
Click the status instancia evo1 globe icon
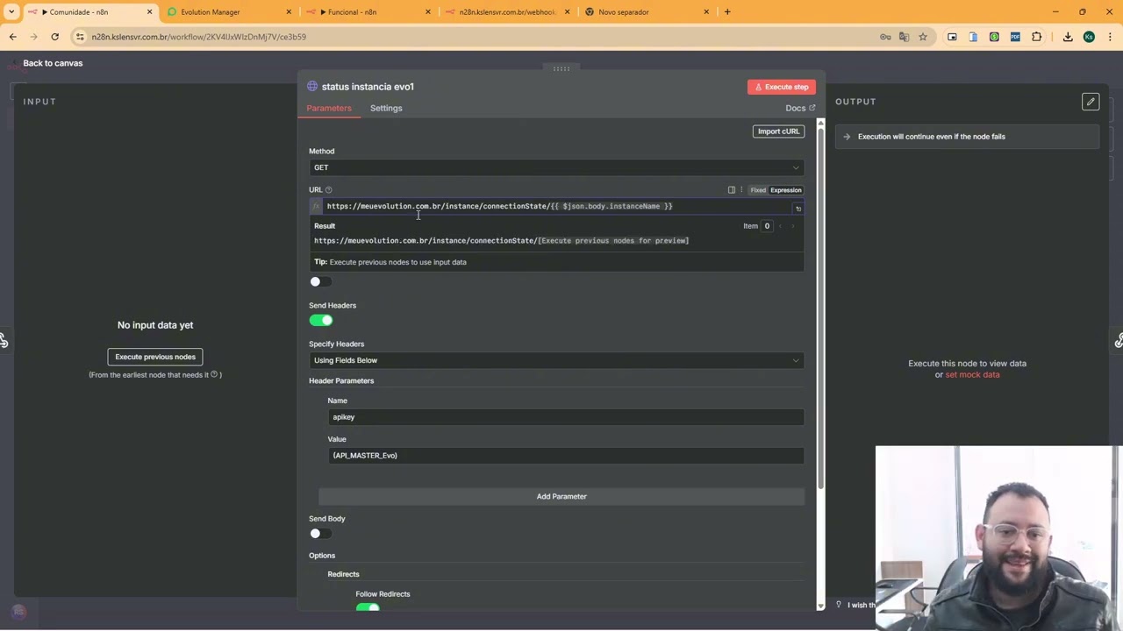(x=312, y=87)
